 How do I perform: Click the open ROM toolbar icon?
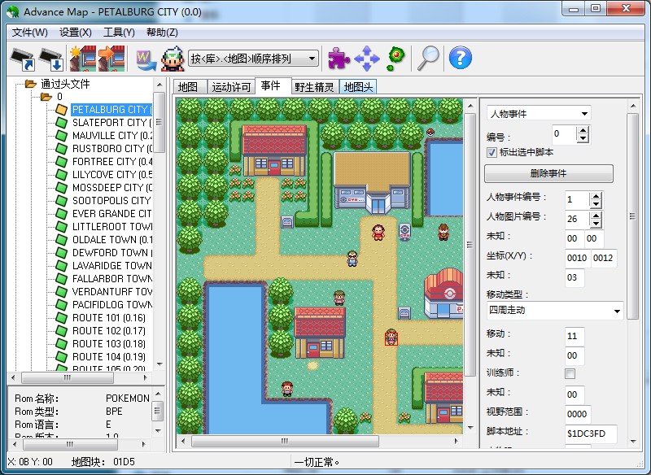point(22,59)
